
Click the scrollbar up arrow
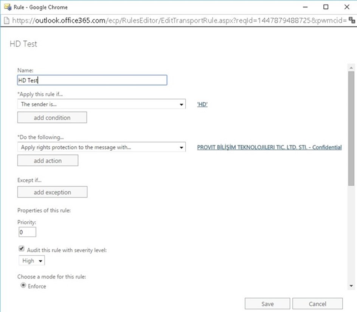[351, 68]
